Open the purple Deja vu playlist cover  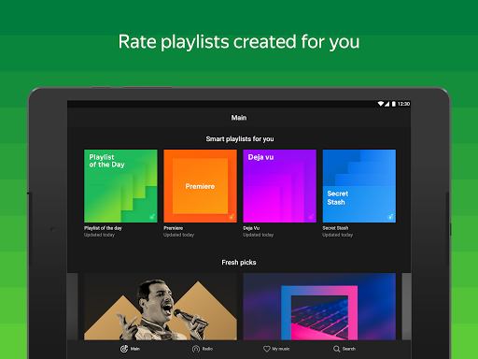coord(279,186)
